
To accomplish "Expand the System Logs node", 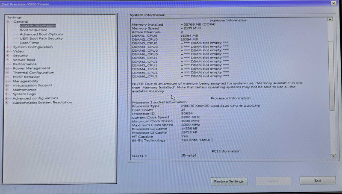I will (7, 94).
